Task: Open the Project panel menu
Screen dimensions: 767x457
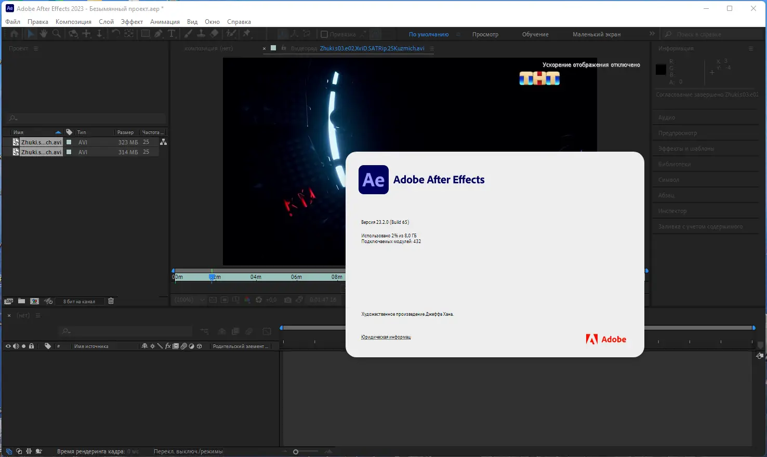Action: pyautogui.click(x=35, y=48)
